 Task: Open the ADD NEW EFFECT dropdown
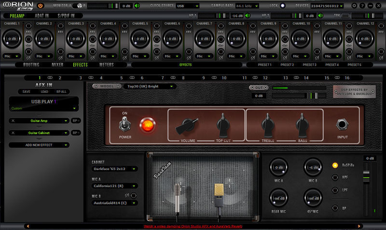(x=39, y=145)
